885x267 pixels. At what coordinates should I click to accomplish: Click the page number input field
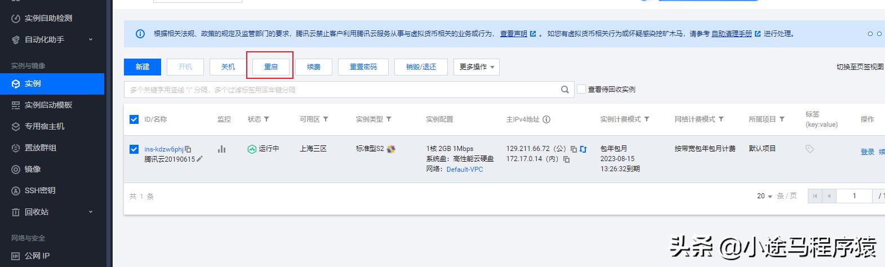pos(854,196)
